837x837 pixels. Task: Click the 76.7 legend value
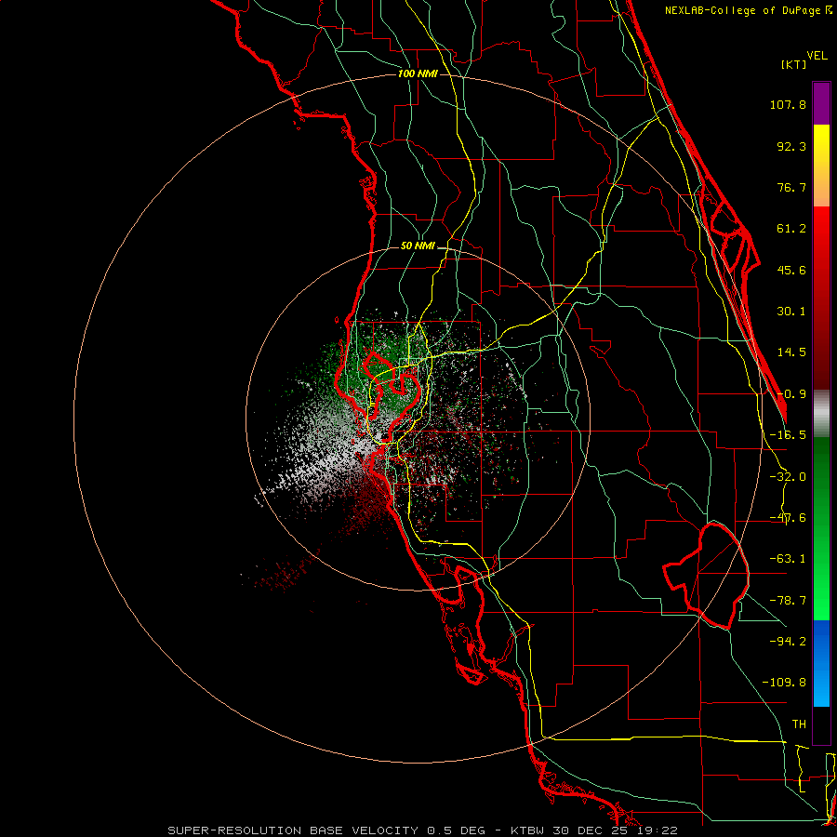[x=791, y=187]
